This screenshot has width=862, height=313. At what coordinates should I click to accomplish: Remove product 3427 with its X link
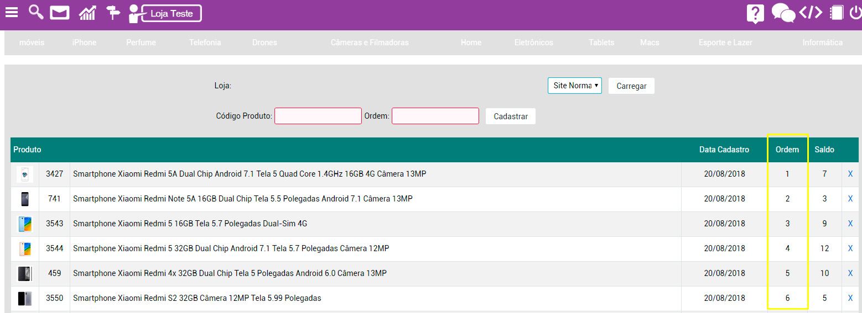[850, 174]
